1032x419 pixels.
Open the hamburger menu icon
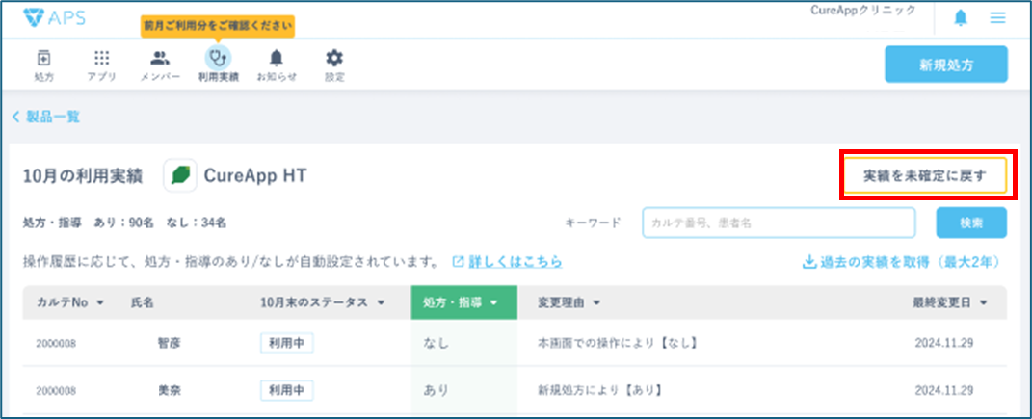pyautogui.click(x=997, y=18)
